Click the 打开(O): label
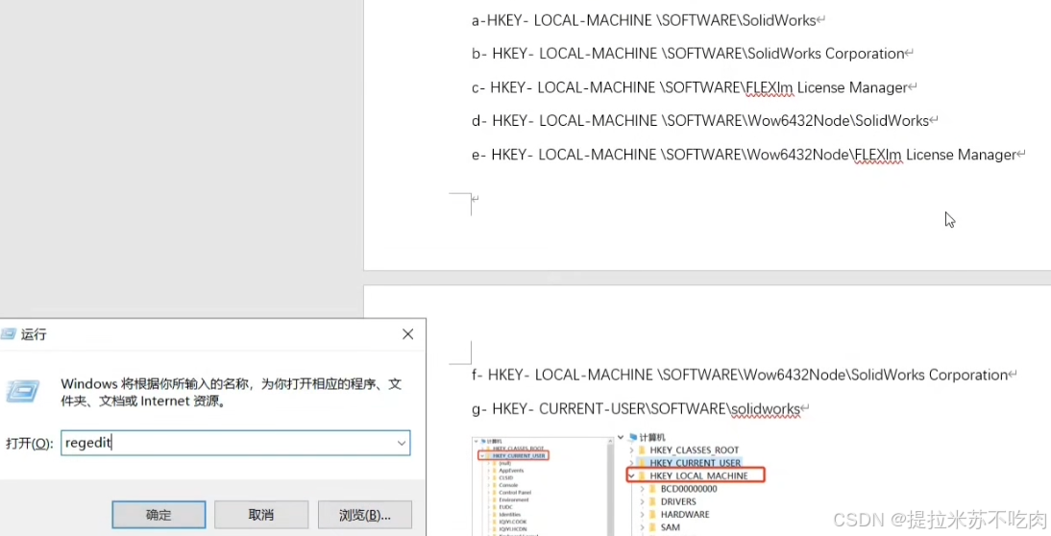Image resolution: width=1051 pixels, height=536 pixels. tap(30, 444)
